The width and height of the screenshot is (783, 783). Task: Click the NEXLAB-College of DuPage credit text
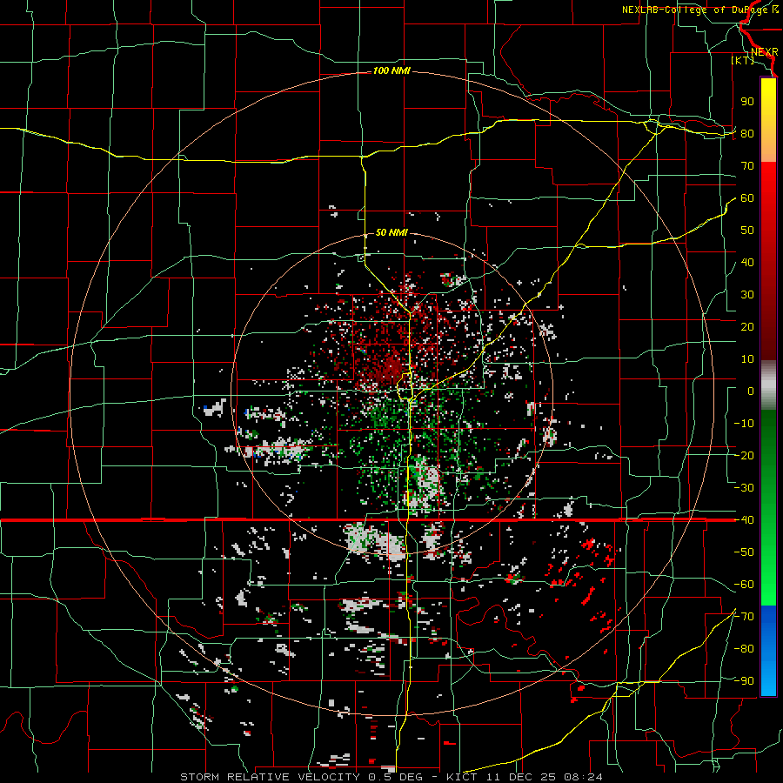695,10
